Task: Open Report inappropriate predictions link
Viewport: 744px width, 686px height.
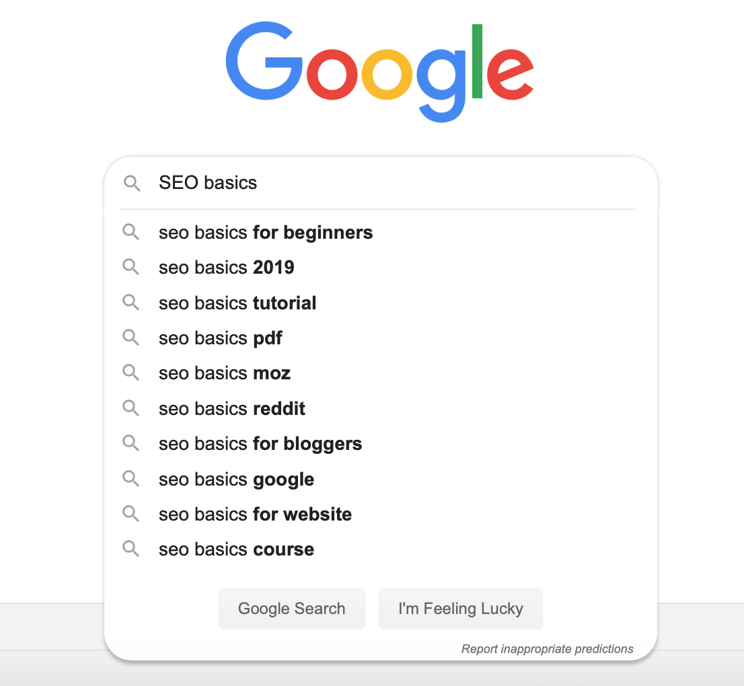Action: pos(547,648)
